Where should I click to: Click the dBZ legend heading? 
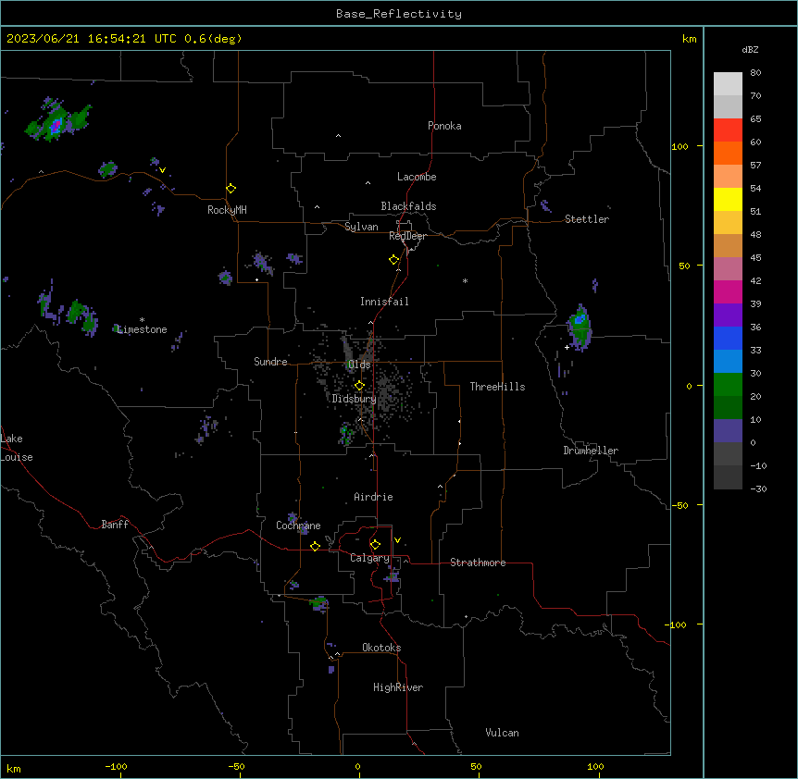click(750, 50)
